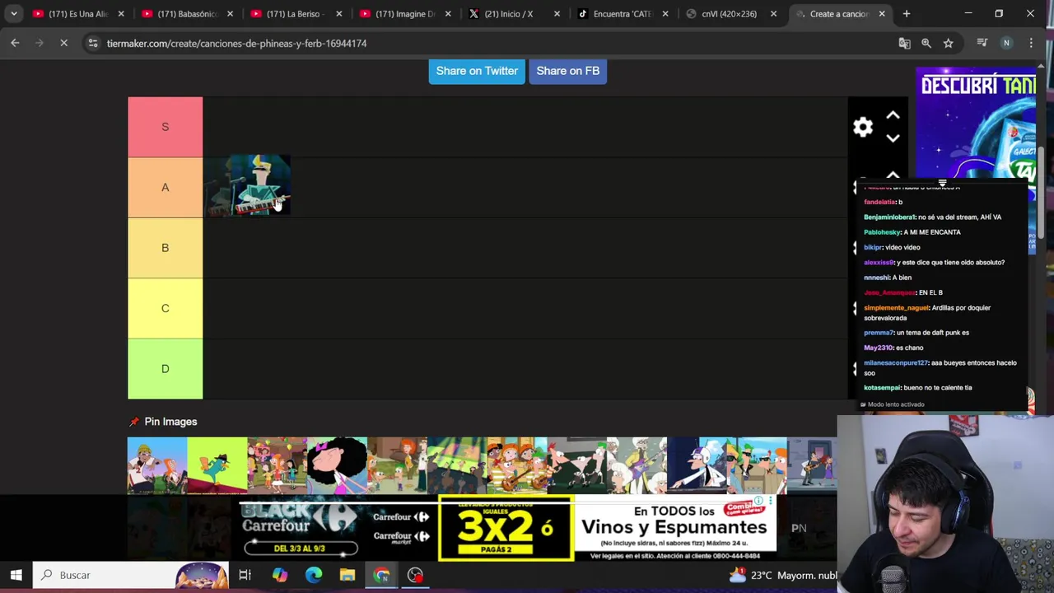Switch to the 'Encuentra CATE' TikTok tab
The image size is (1054, 593).
click(621, 14)
